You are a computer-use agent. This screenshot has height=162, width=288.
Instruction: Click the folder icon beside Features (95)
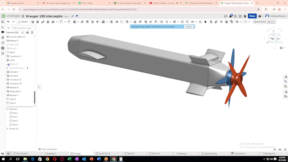tap(23, 33)
